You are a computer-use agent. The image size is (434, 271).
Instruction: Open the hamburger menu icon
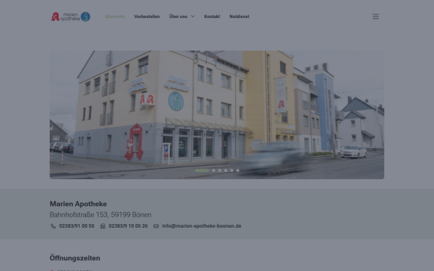point(375,17)
